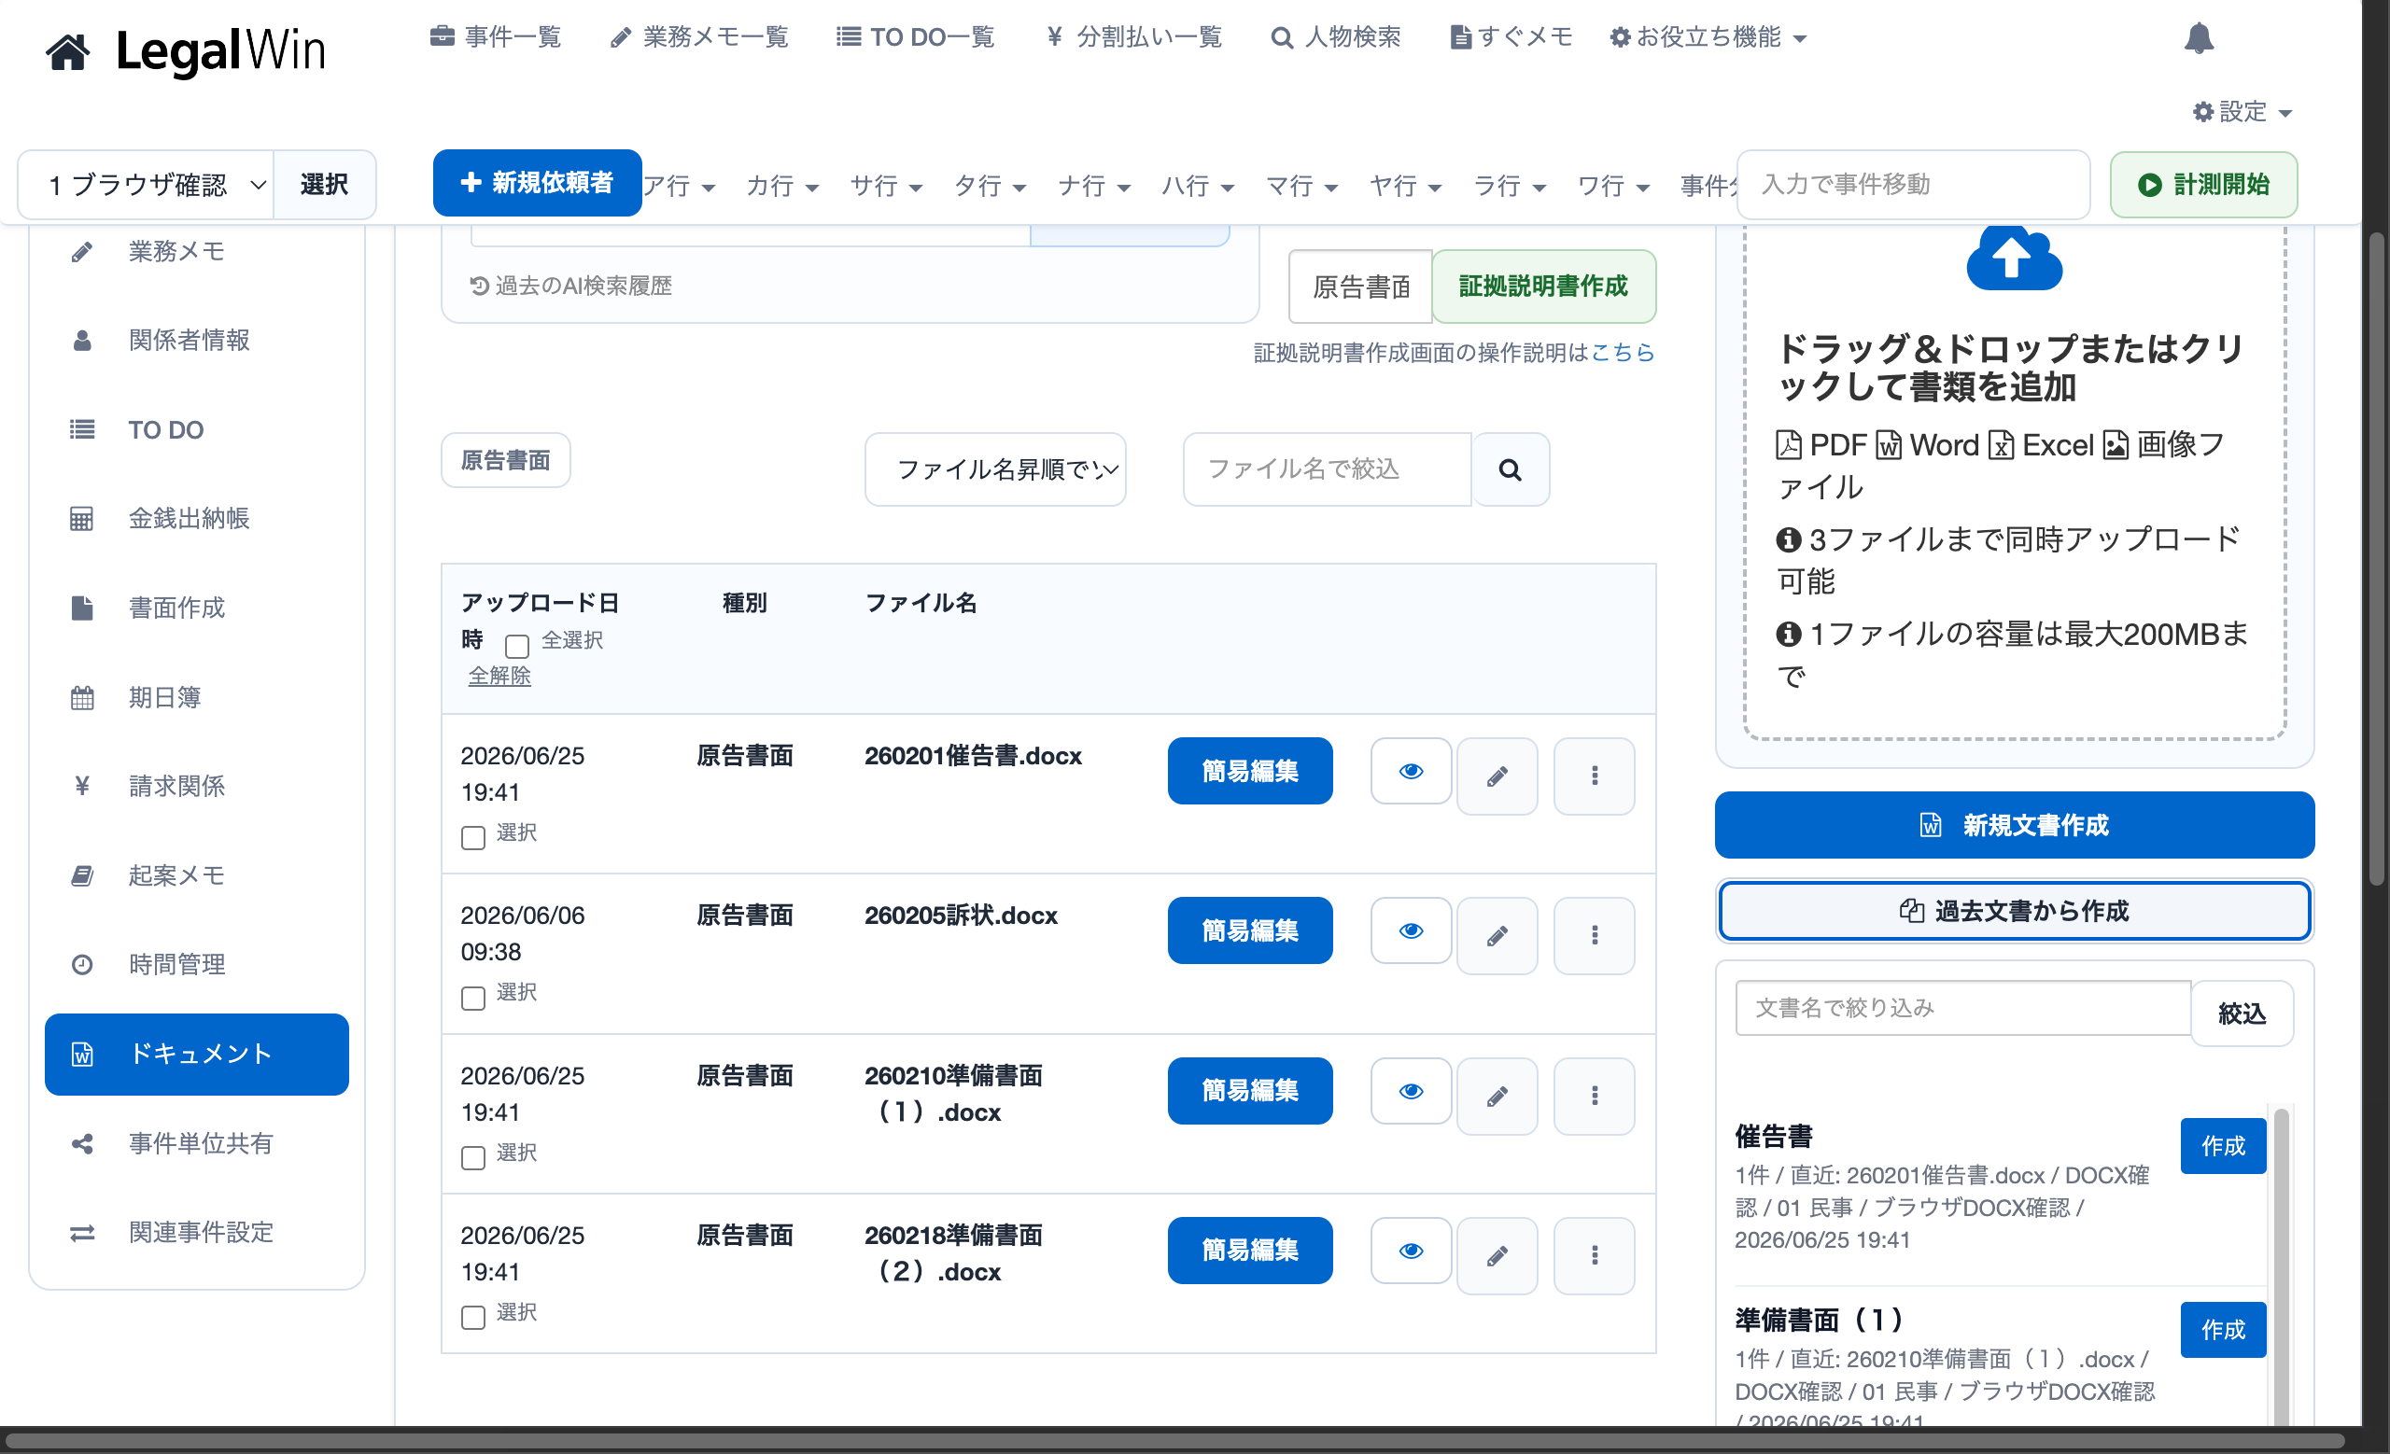Open 書面作成 in the sidebar
This screenshot has width=2390, height=1454.
197,608
